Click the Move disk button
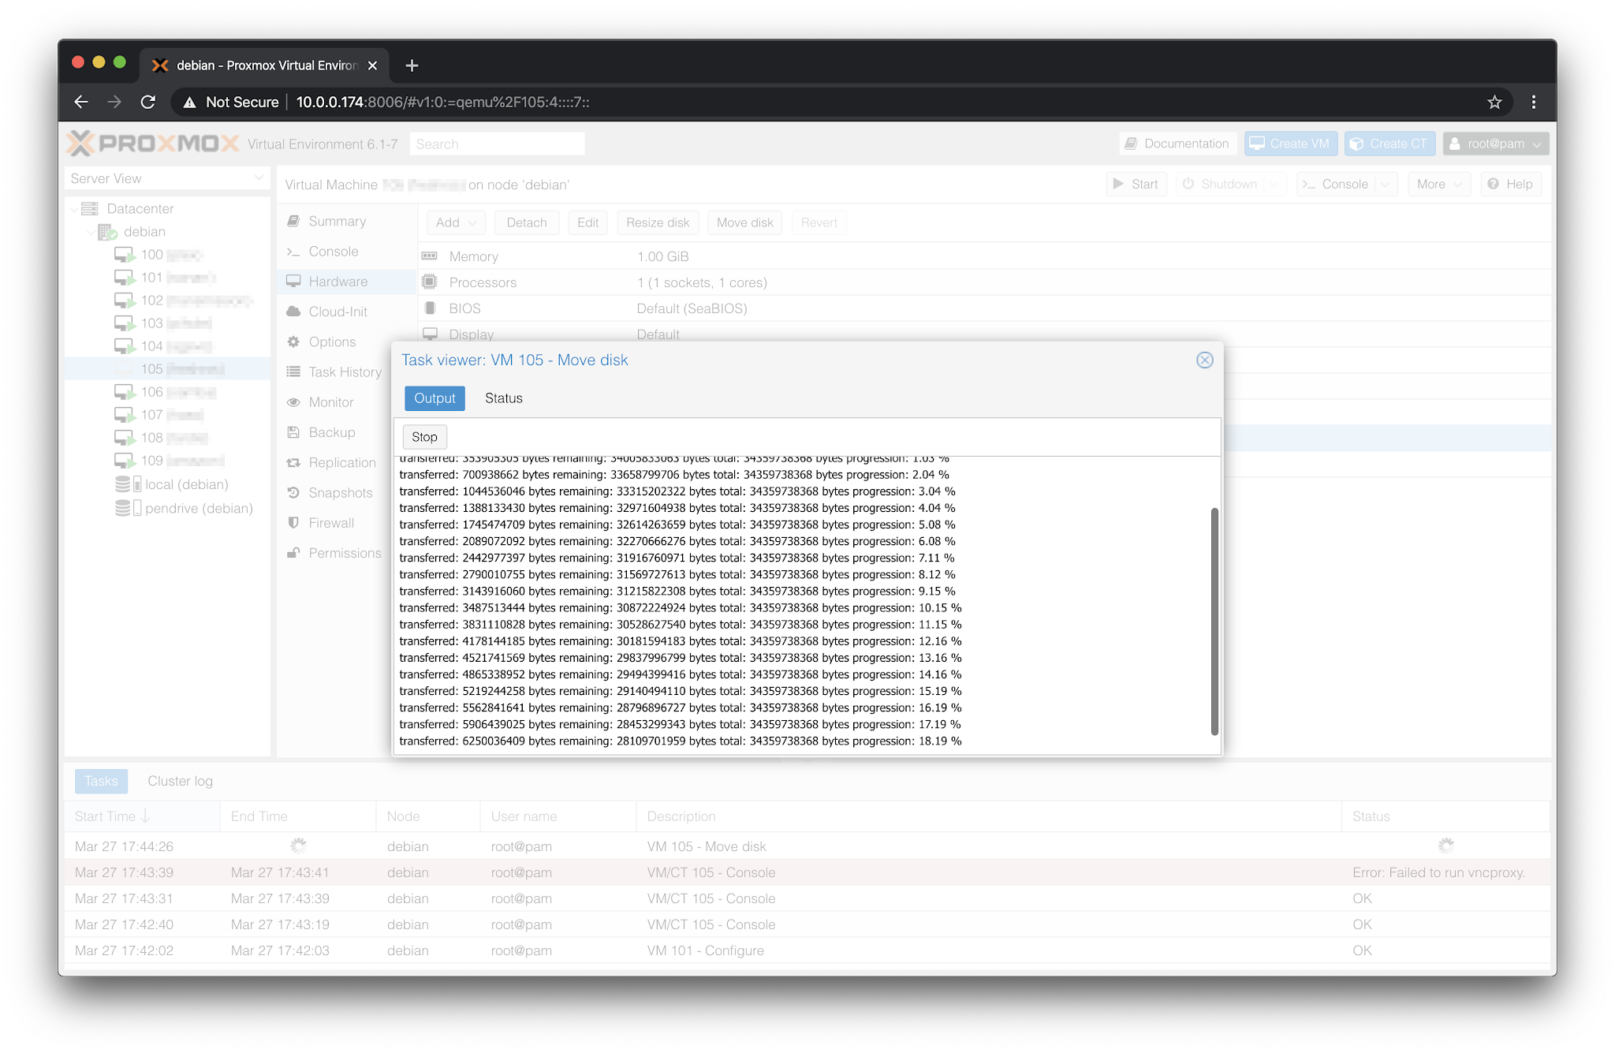The image size is (1615, 1053). tap(744, 222)
